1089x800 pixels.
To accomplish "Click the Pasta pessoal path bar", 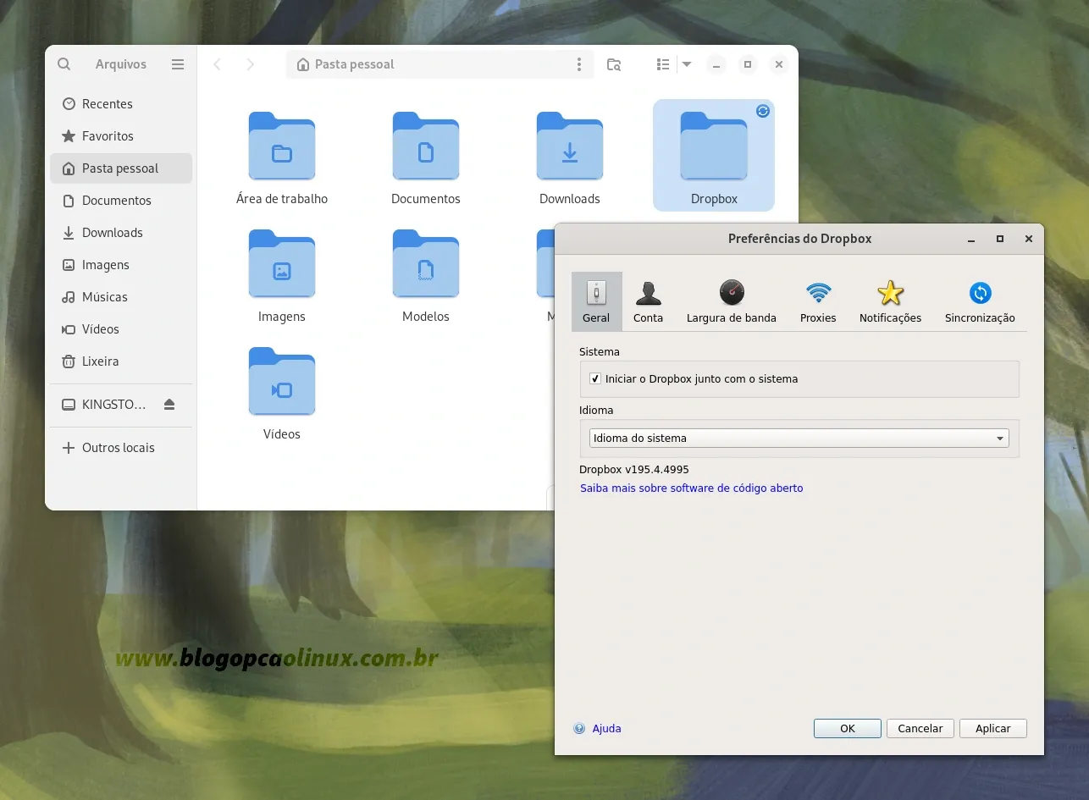I will [439, 64].
